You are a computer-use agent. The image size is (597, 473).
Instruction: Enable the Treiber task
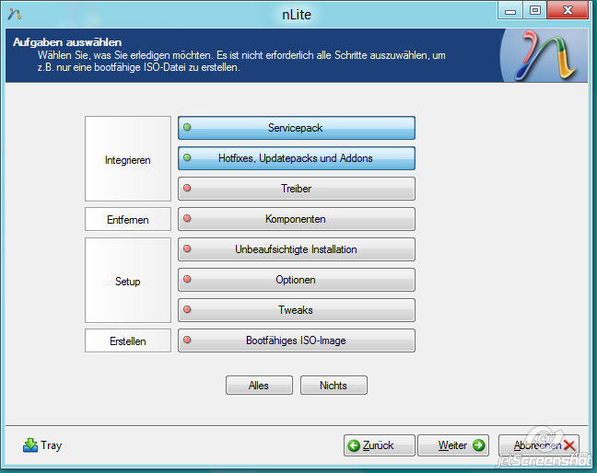[297, 189]
